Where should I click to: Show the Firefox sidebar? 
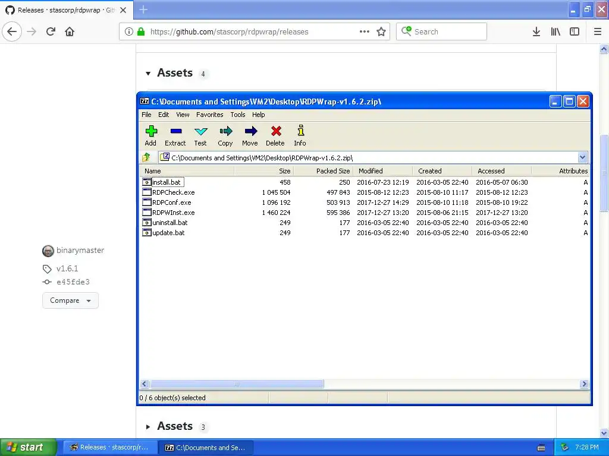click(575, 31)
